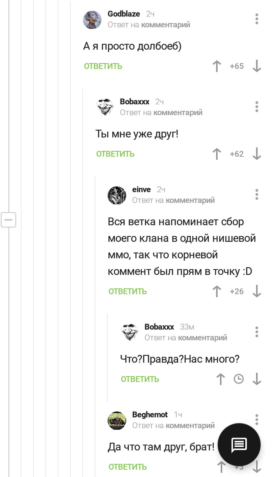Downvote einve's comment

pyautogui.click(x=257, y=291)
